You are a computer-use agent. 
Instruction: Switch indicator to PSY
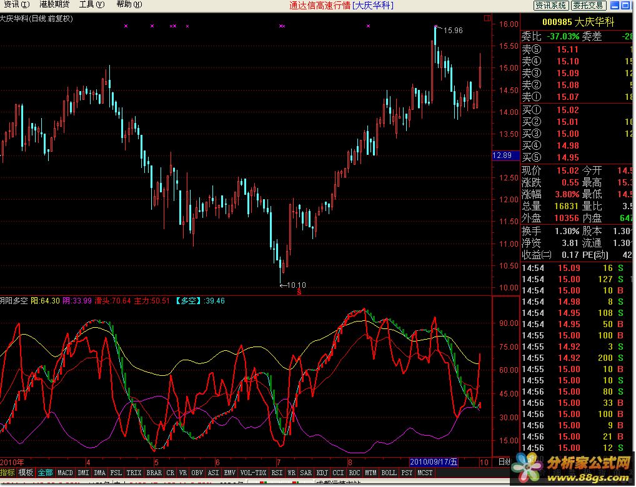(x=407, y=473)
